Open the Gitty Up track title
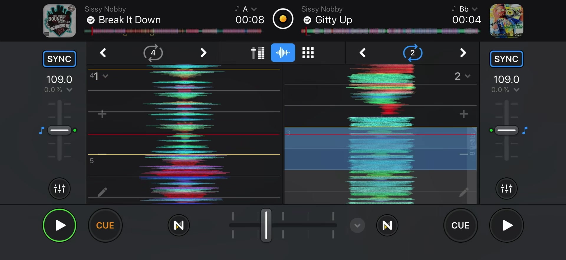Screen dimensions: 566x260 coord(333,20)
